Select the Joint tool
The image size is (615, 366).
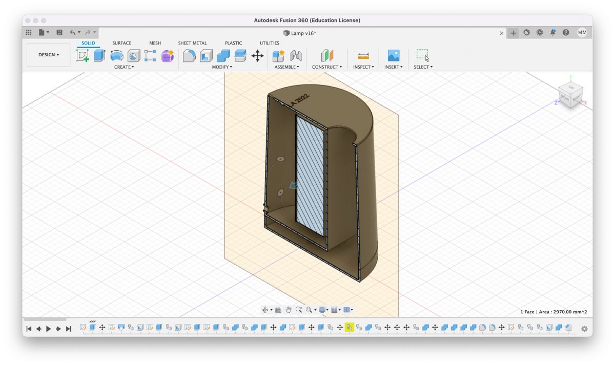pos(296,56)
